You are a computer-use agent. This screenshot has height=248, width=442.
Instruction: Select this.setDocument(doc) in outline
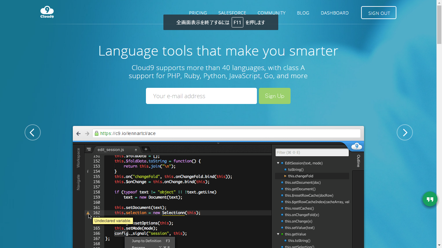pos(303,182)
